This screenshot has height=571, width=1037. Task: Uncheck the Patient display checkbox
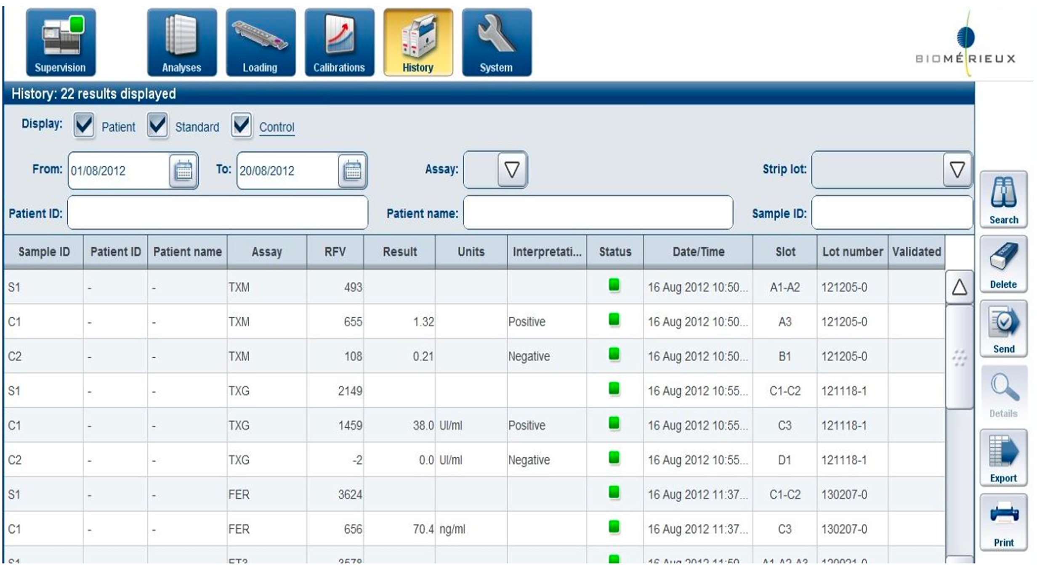point(83,125)
